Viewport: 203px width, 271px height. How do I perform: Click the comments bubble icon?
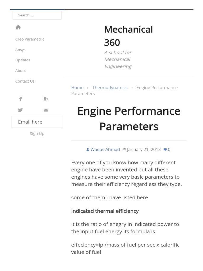coord(165,150)
